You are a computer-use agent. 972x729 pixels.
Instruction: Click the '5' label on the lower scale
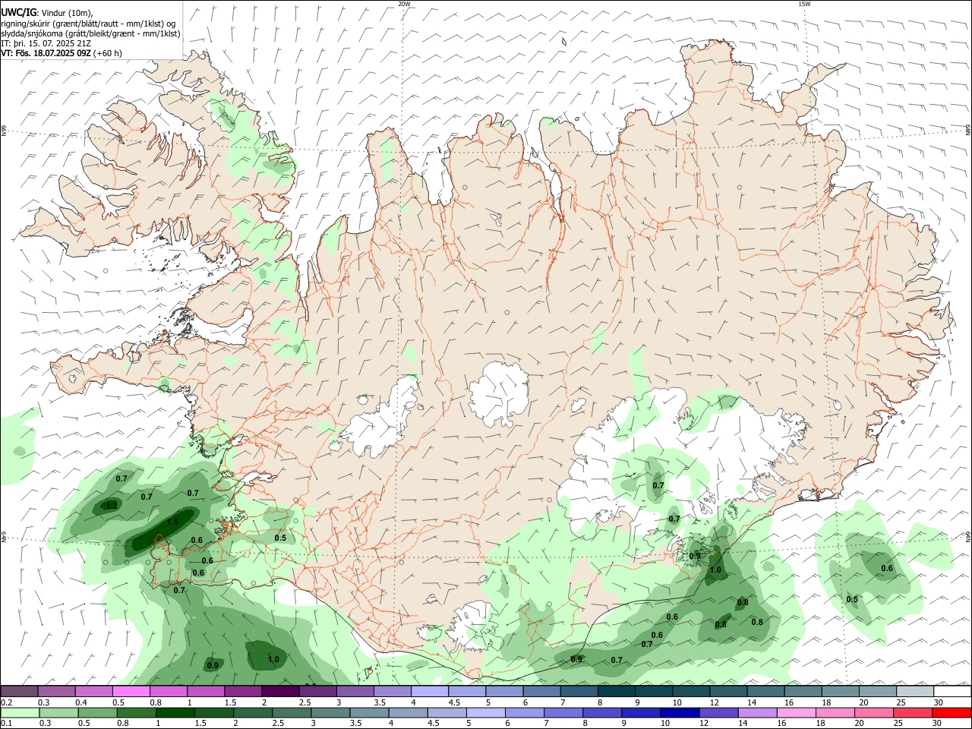coord(469,724)
